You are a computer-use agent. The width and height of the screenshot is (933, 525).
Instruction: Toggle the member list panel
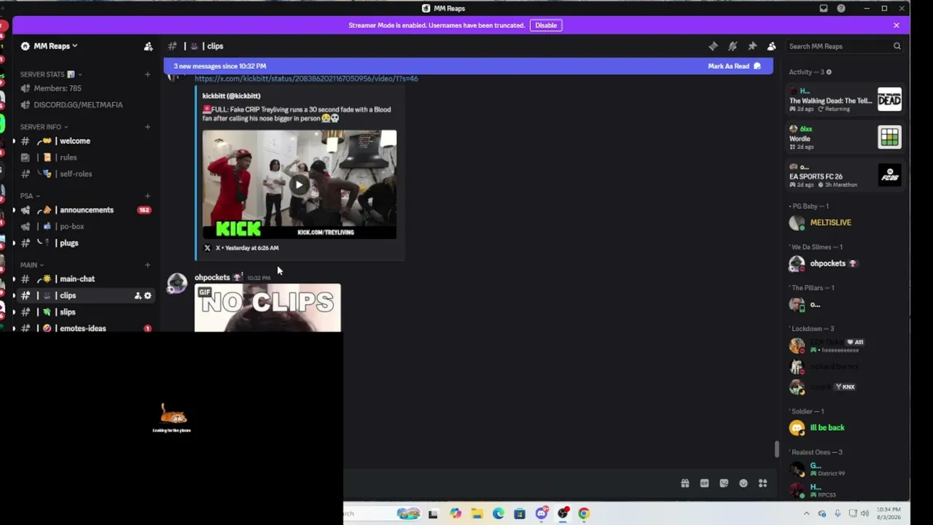(772, 46)
